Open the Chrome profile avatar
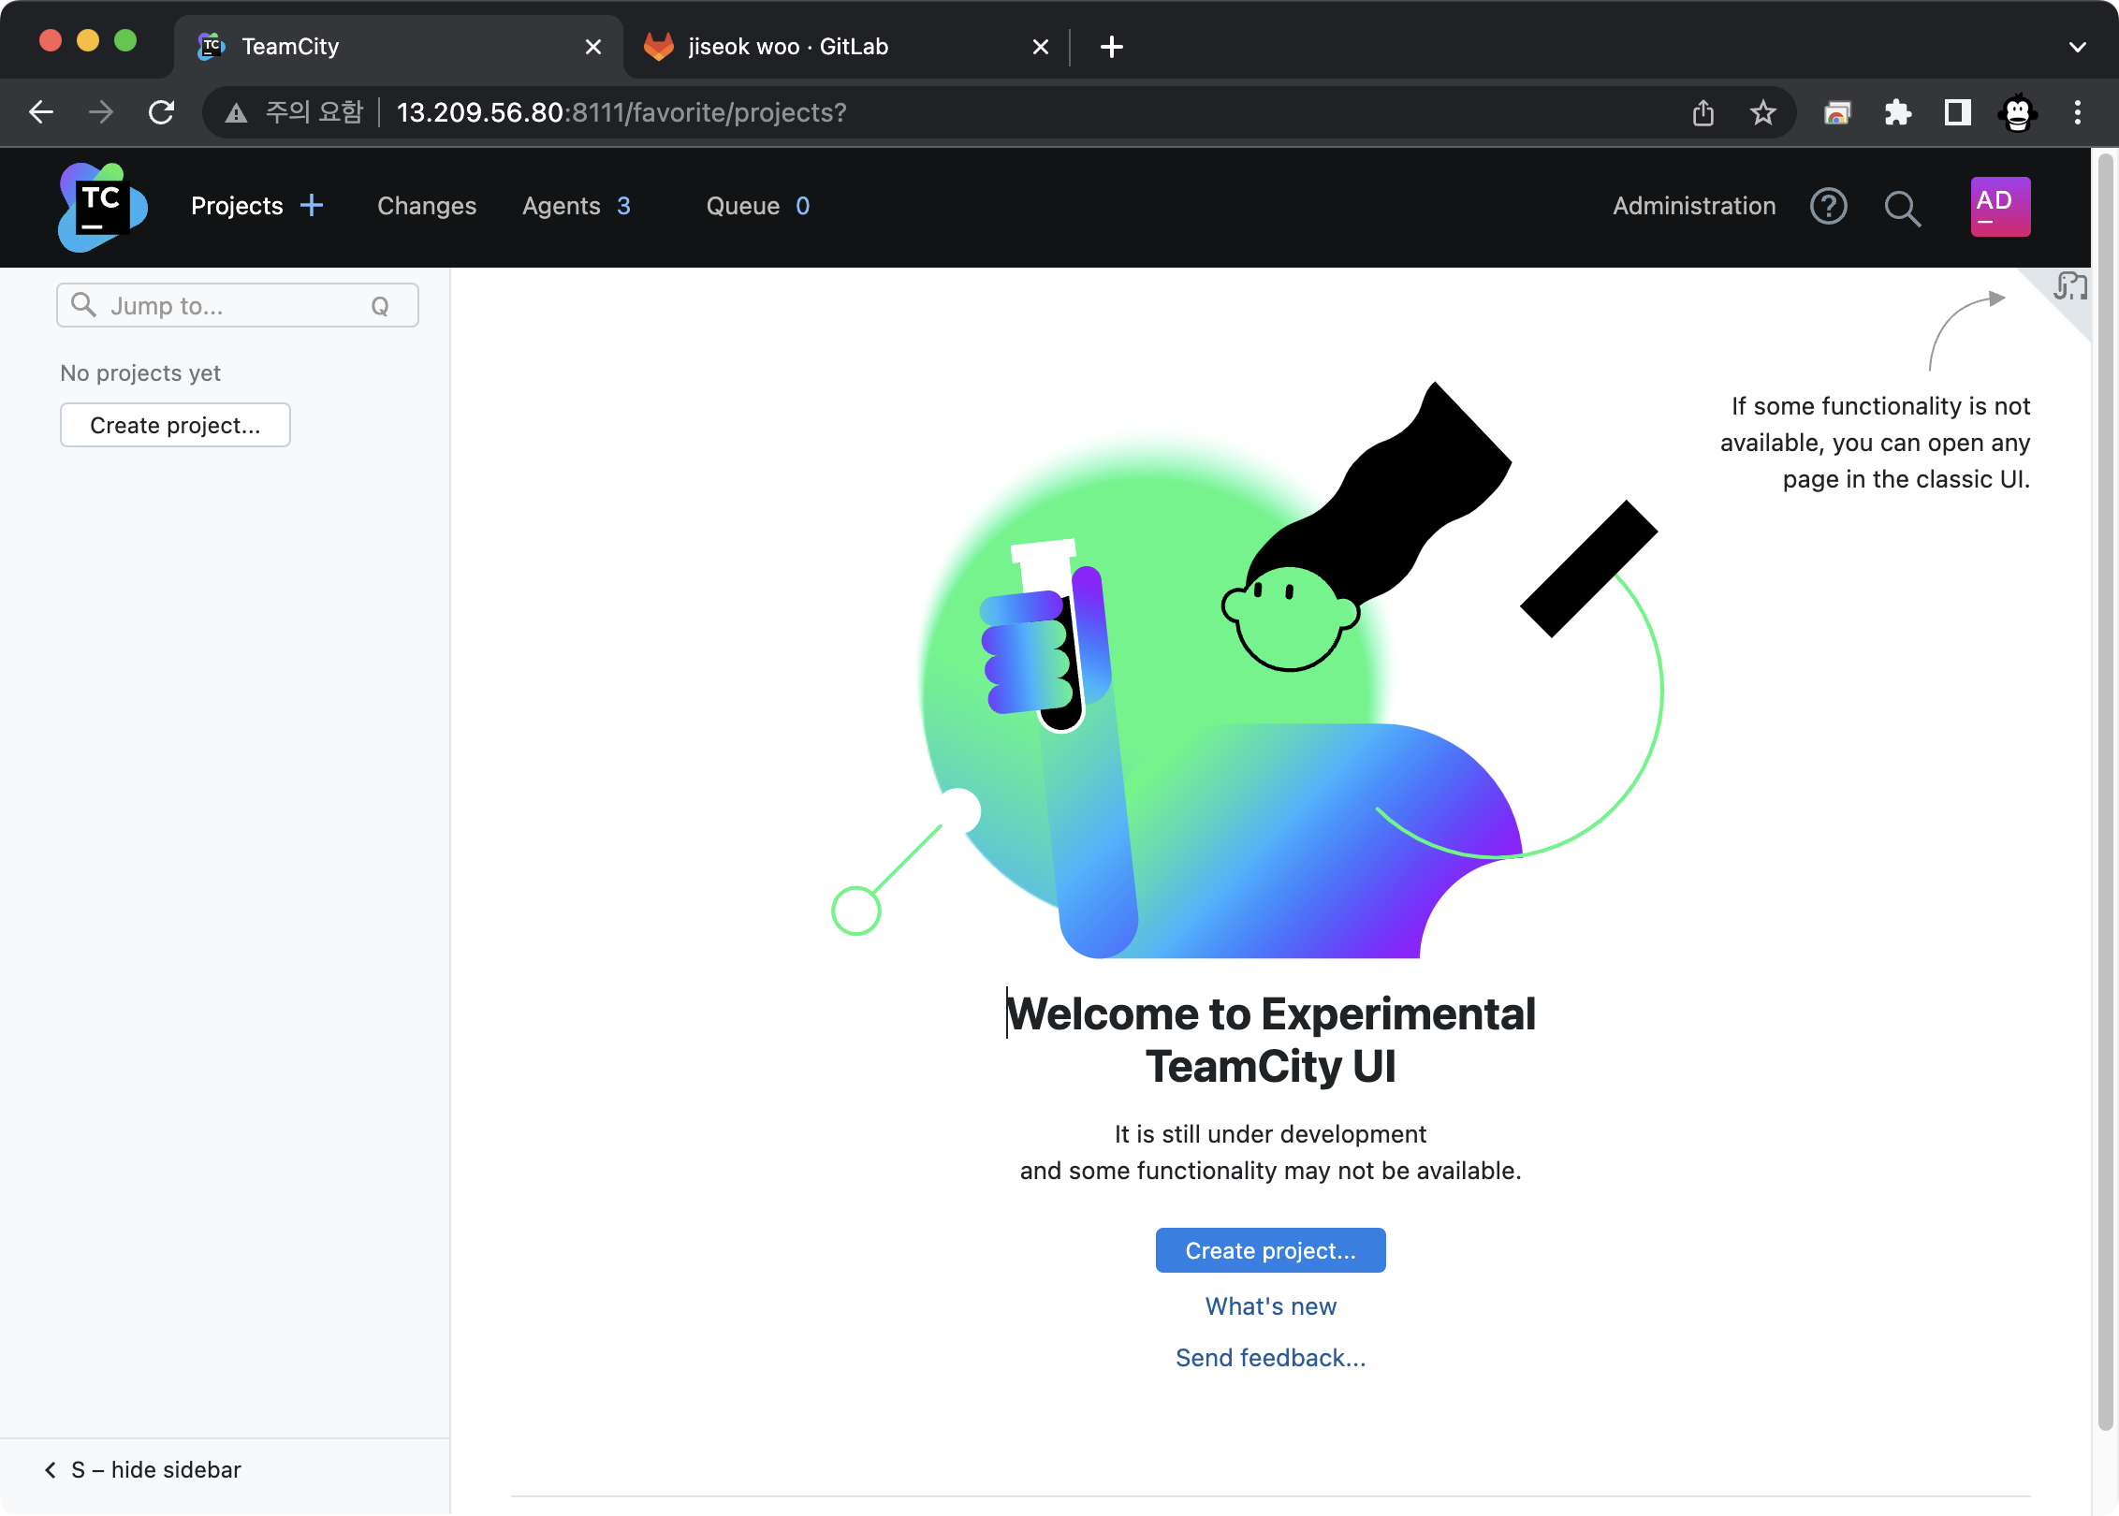The image size is (2119, 1516). [x=2017, y=112]
